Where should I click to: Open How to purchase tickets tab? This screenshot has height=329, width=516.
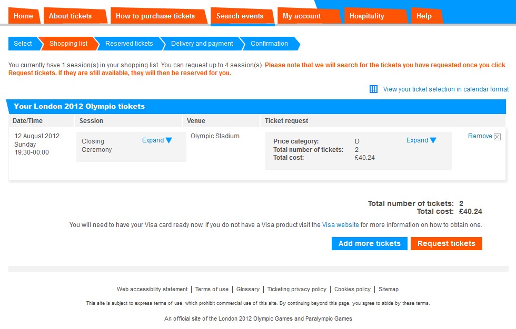point(155,16)
